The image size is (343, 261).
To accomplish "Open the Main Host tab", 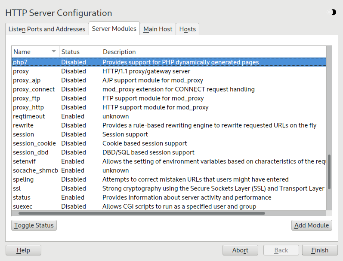I will 158,29.
